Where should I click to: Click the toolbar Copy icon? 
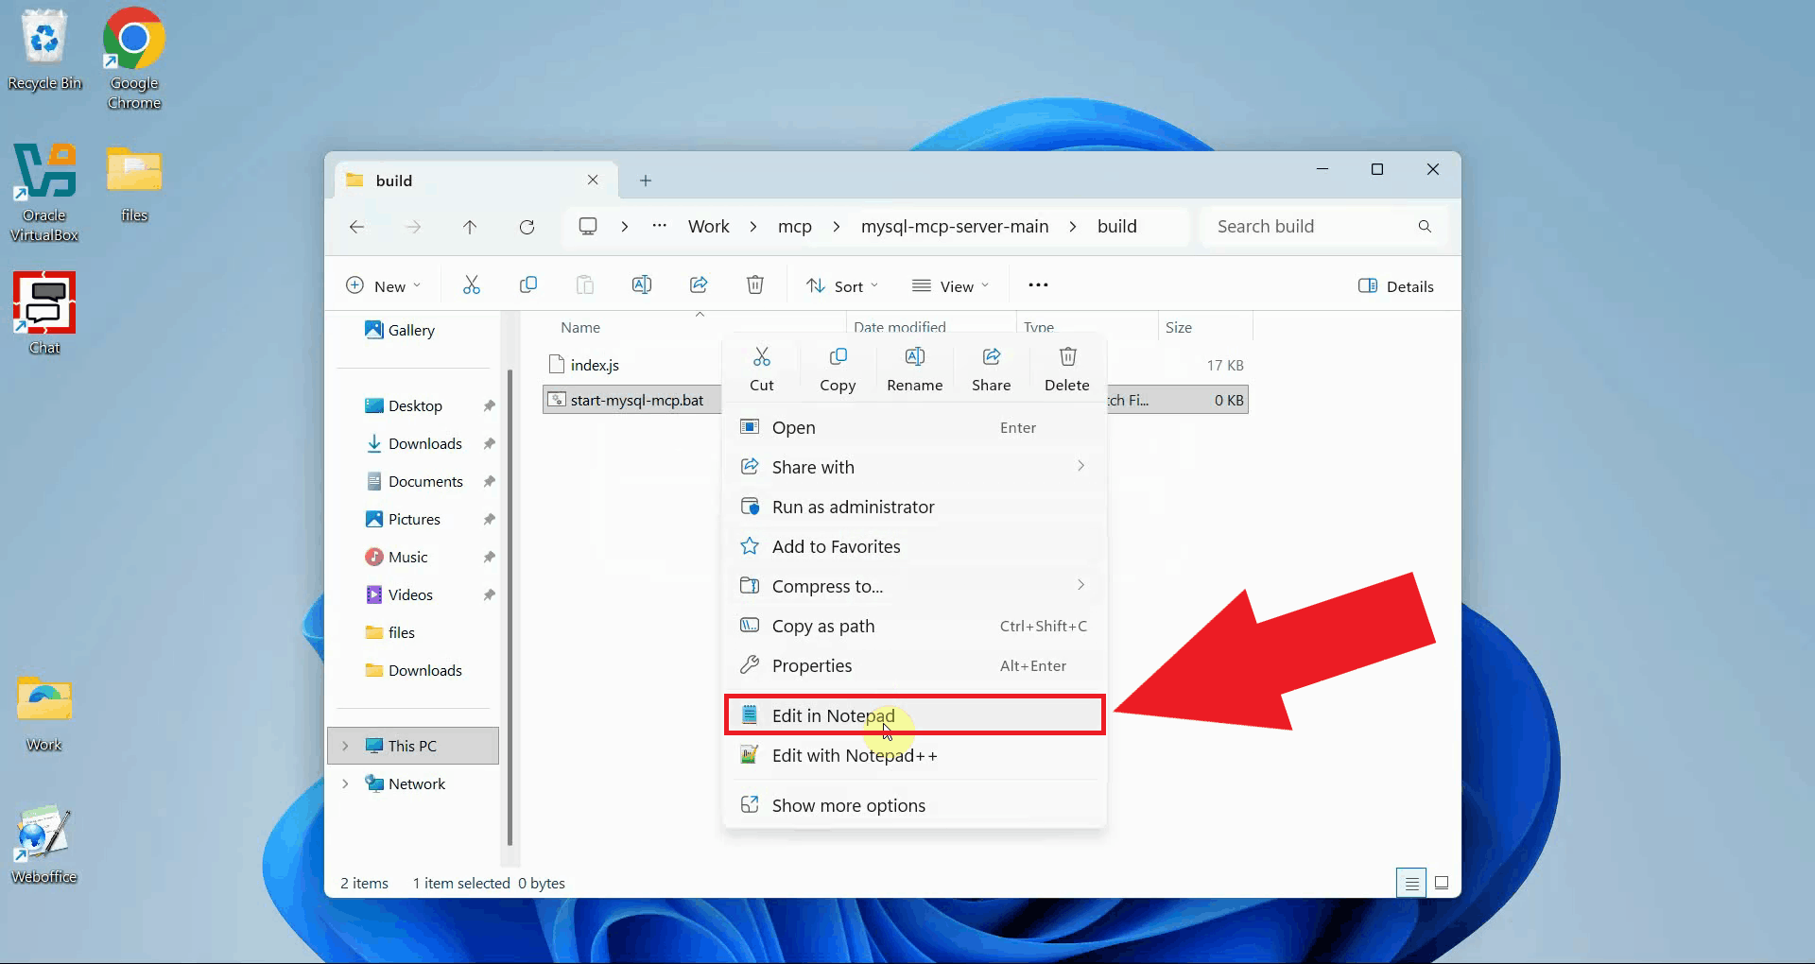[528, 285]
